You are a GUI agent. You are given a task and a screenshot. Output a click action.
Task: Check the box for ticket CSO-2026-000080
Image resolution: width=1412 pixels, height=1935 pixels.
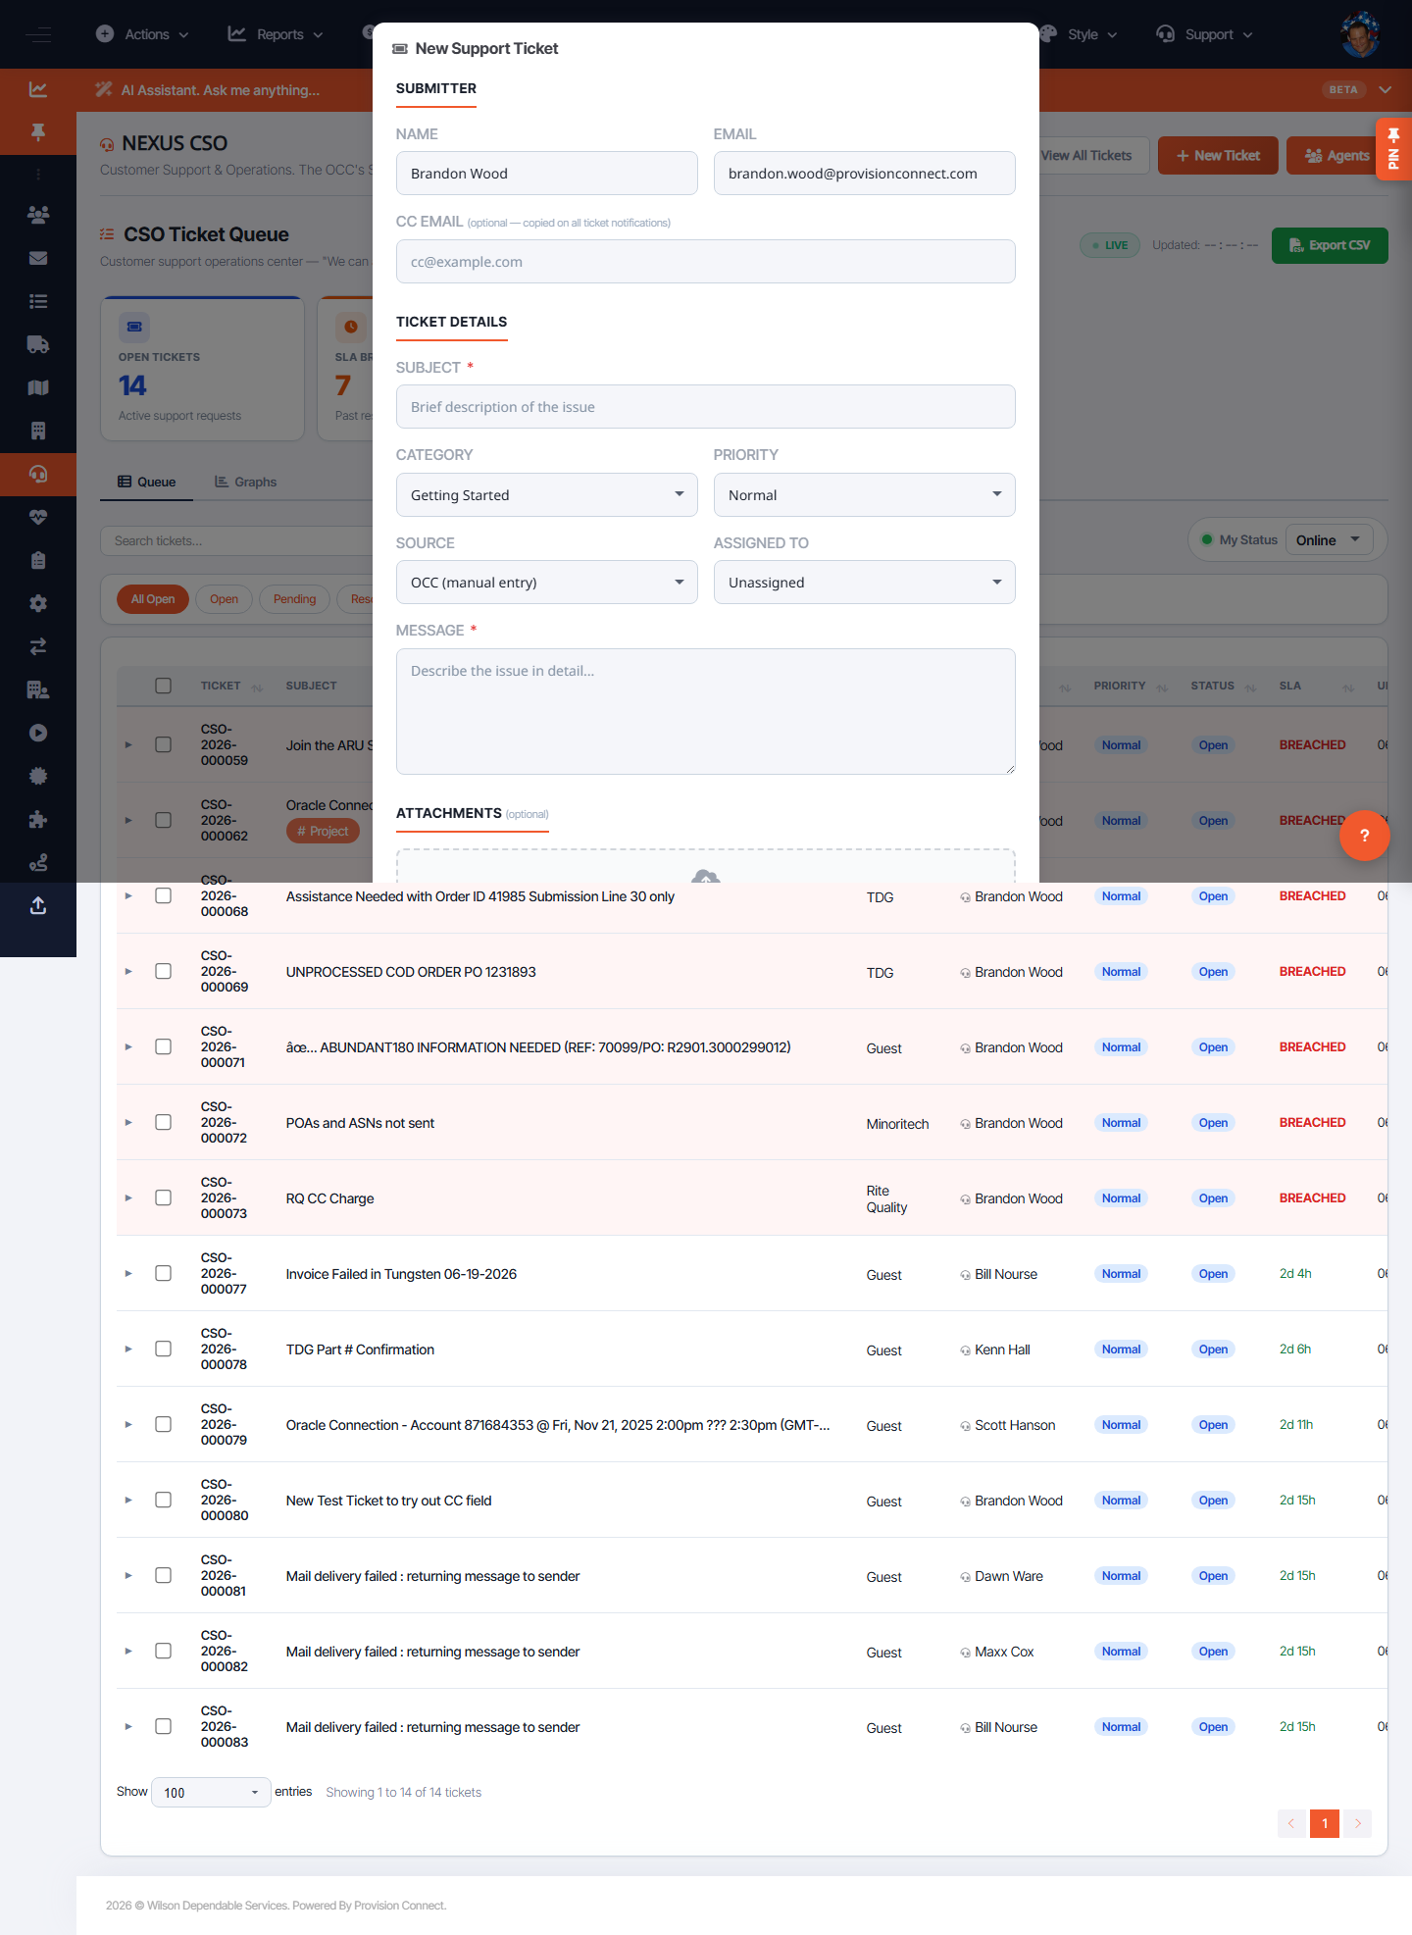pyautogui.click(x=164, y=1500)
